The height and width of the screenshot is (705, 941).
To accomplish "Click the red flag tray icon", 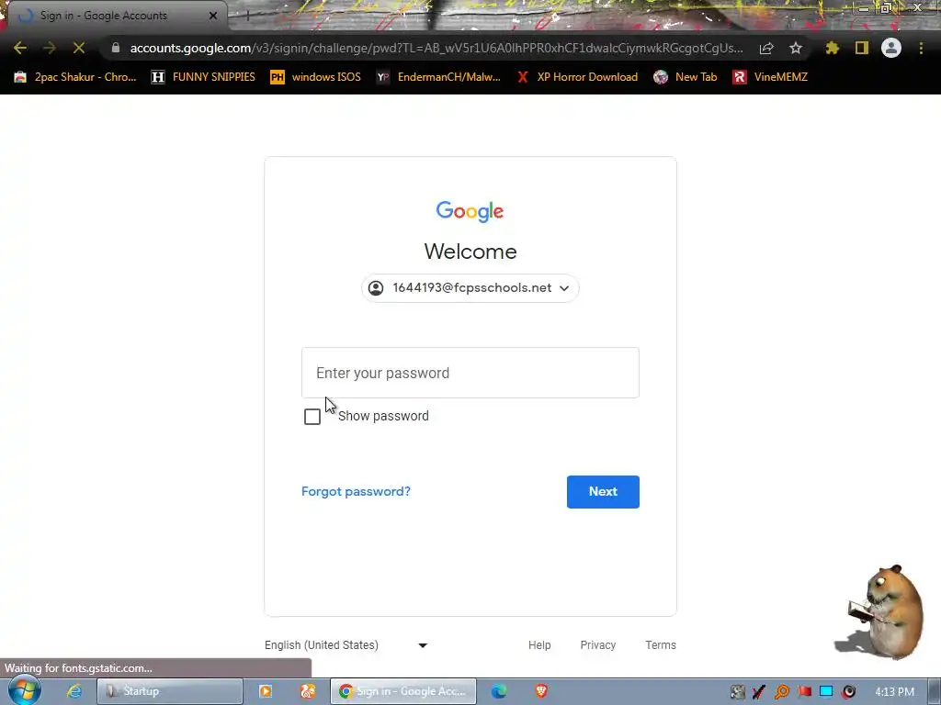I will (804, 692).
